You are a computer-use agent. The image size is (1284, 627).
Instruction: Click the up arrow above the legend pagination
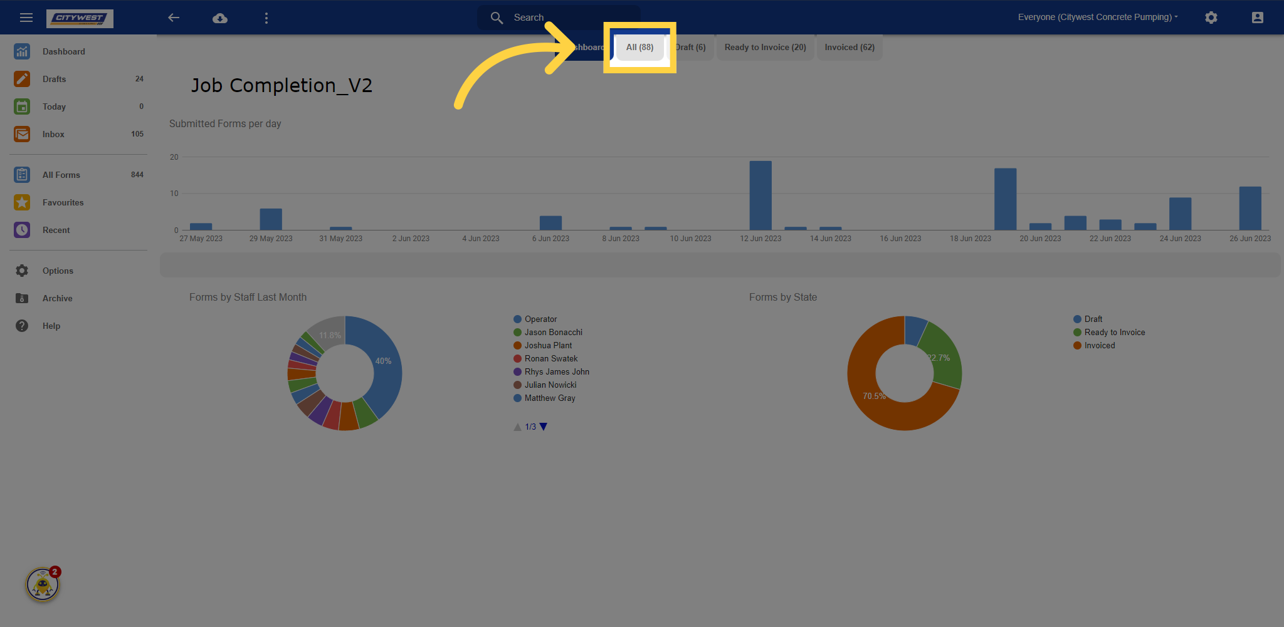pyautogui.click(x=517, y=427)
